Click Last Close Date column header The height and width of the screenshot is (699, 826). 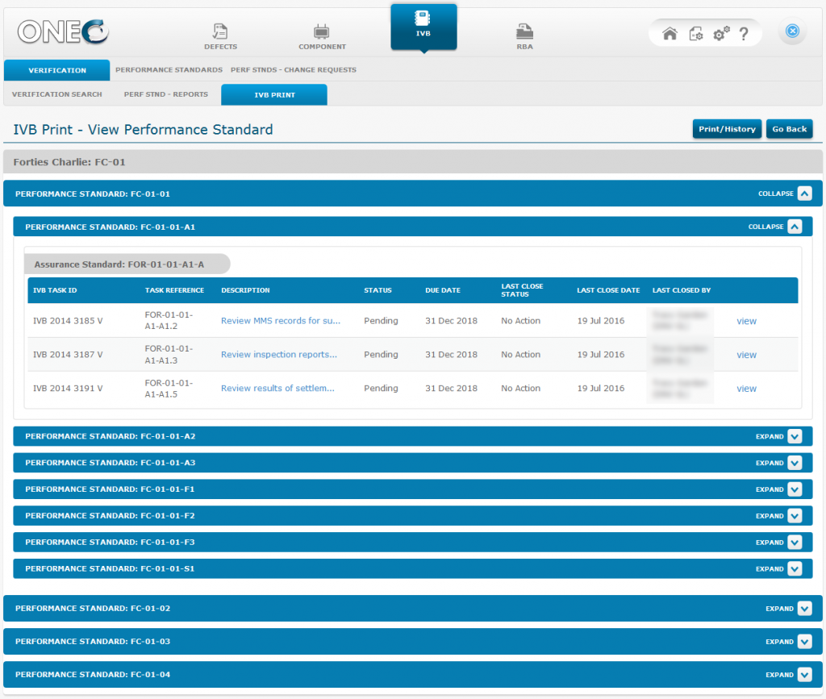click(x=608, y=290)
